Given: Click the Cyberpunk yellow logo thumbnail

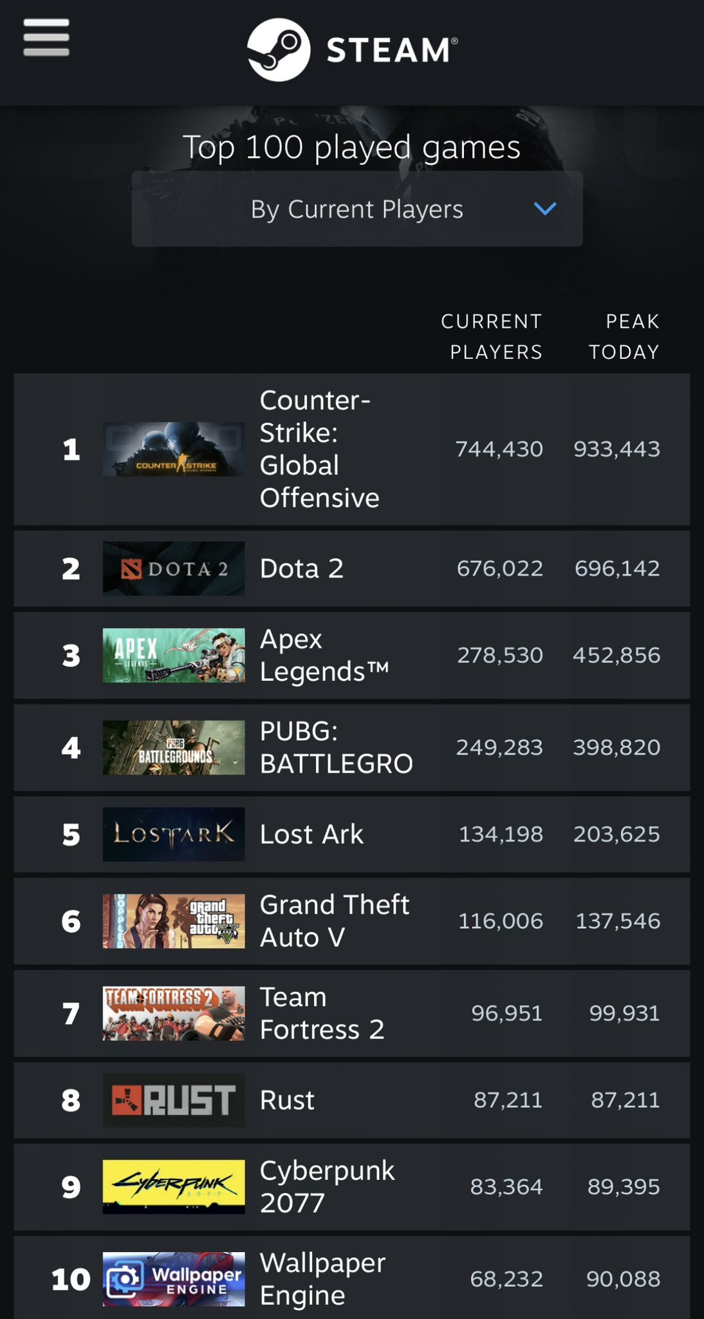Looking at the screenshot, I should click(174, 1187).
